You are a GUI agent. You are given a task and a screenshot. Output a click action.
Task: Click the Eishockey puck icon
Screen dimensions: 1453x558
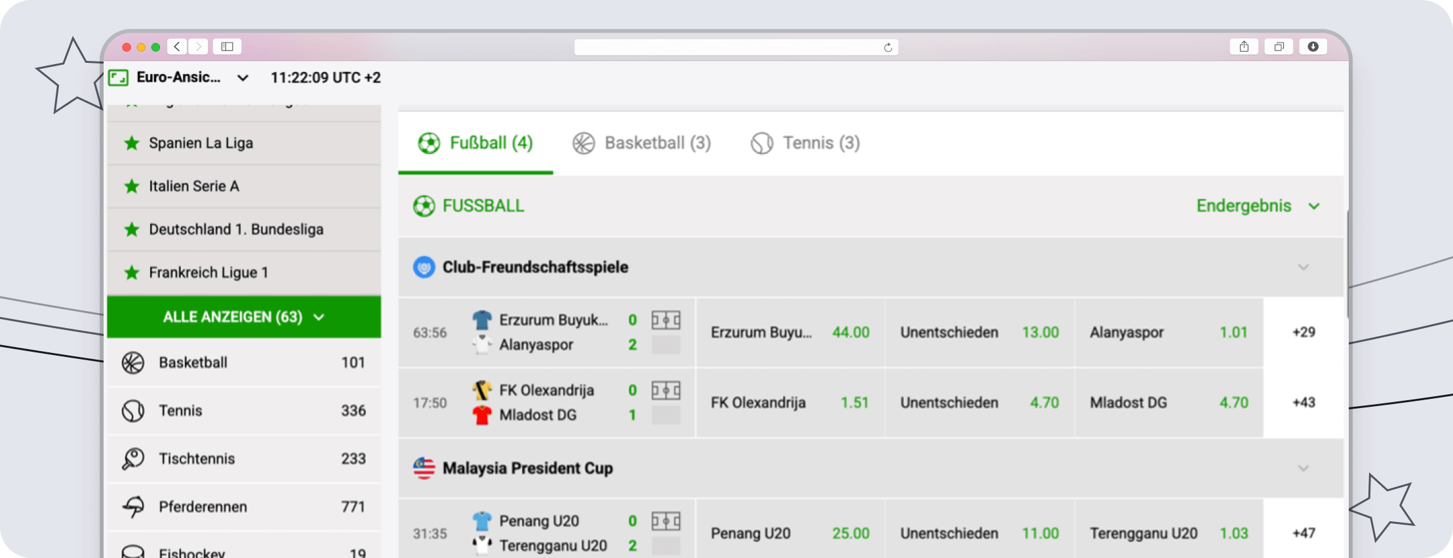coord(133,551)
